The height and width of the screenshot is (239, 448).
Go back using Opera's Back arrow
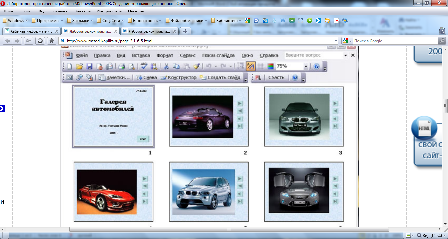(8, 41)
